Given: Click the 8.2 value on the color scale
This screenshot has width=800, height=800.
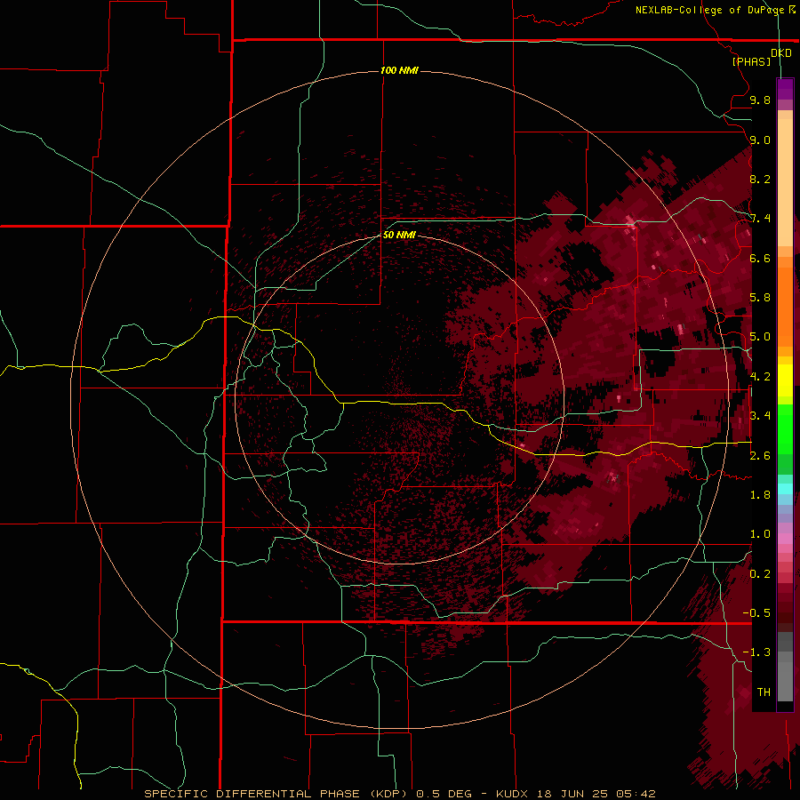Looking at the screenshot, I should [760, 179].
